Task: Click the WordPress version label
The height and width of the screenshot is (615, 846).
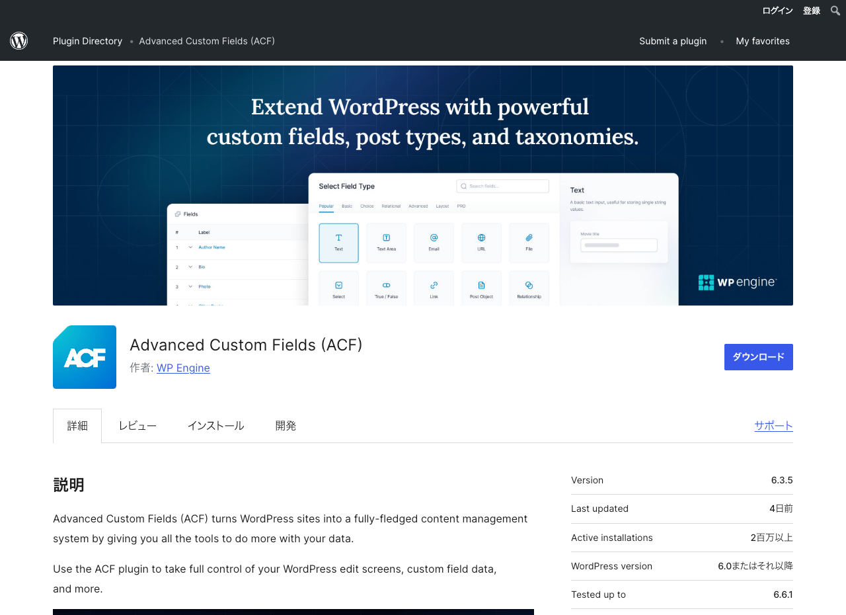Action: tap(611, 566)
